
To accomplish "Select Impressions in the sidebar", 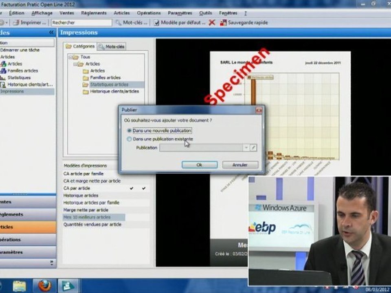I will click(x=27, y=92).
